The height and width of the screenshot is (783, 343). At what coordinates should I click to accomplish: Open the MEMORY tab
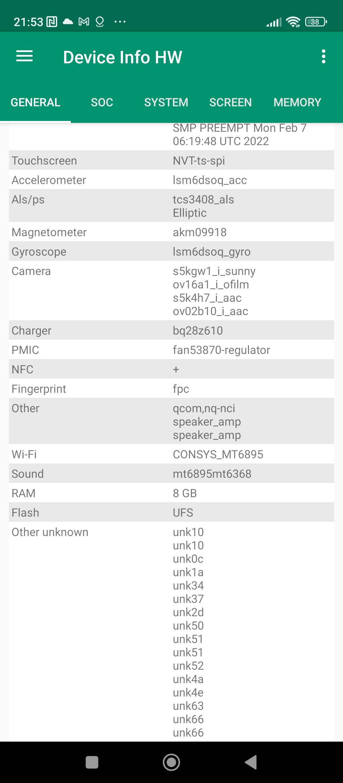(x=297, y=102)
